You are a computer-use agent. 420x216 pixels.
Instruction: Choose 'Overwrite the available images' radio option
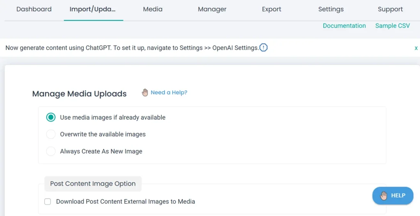51,134
